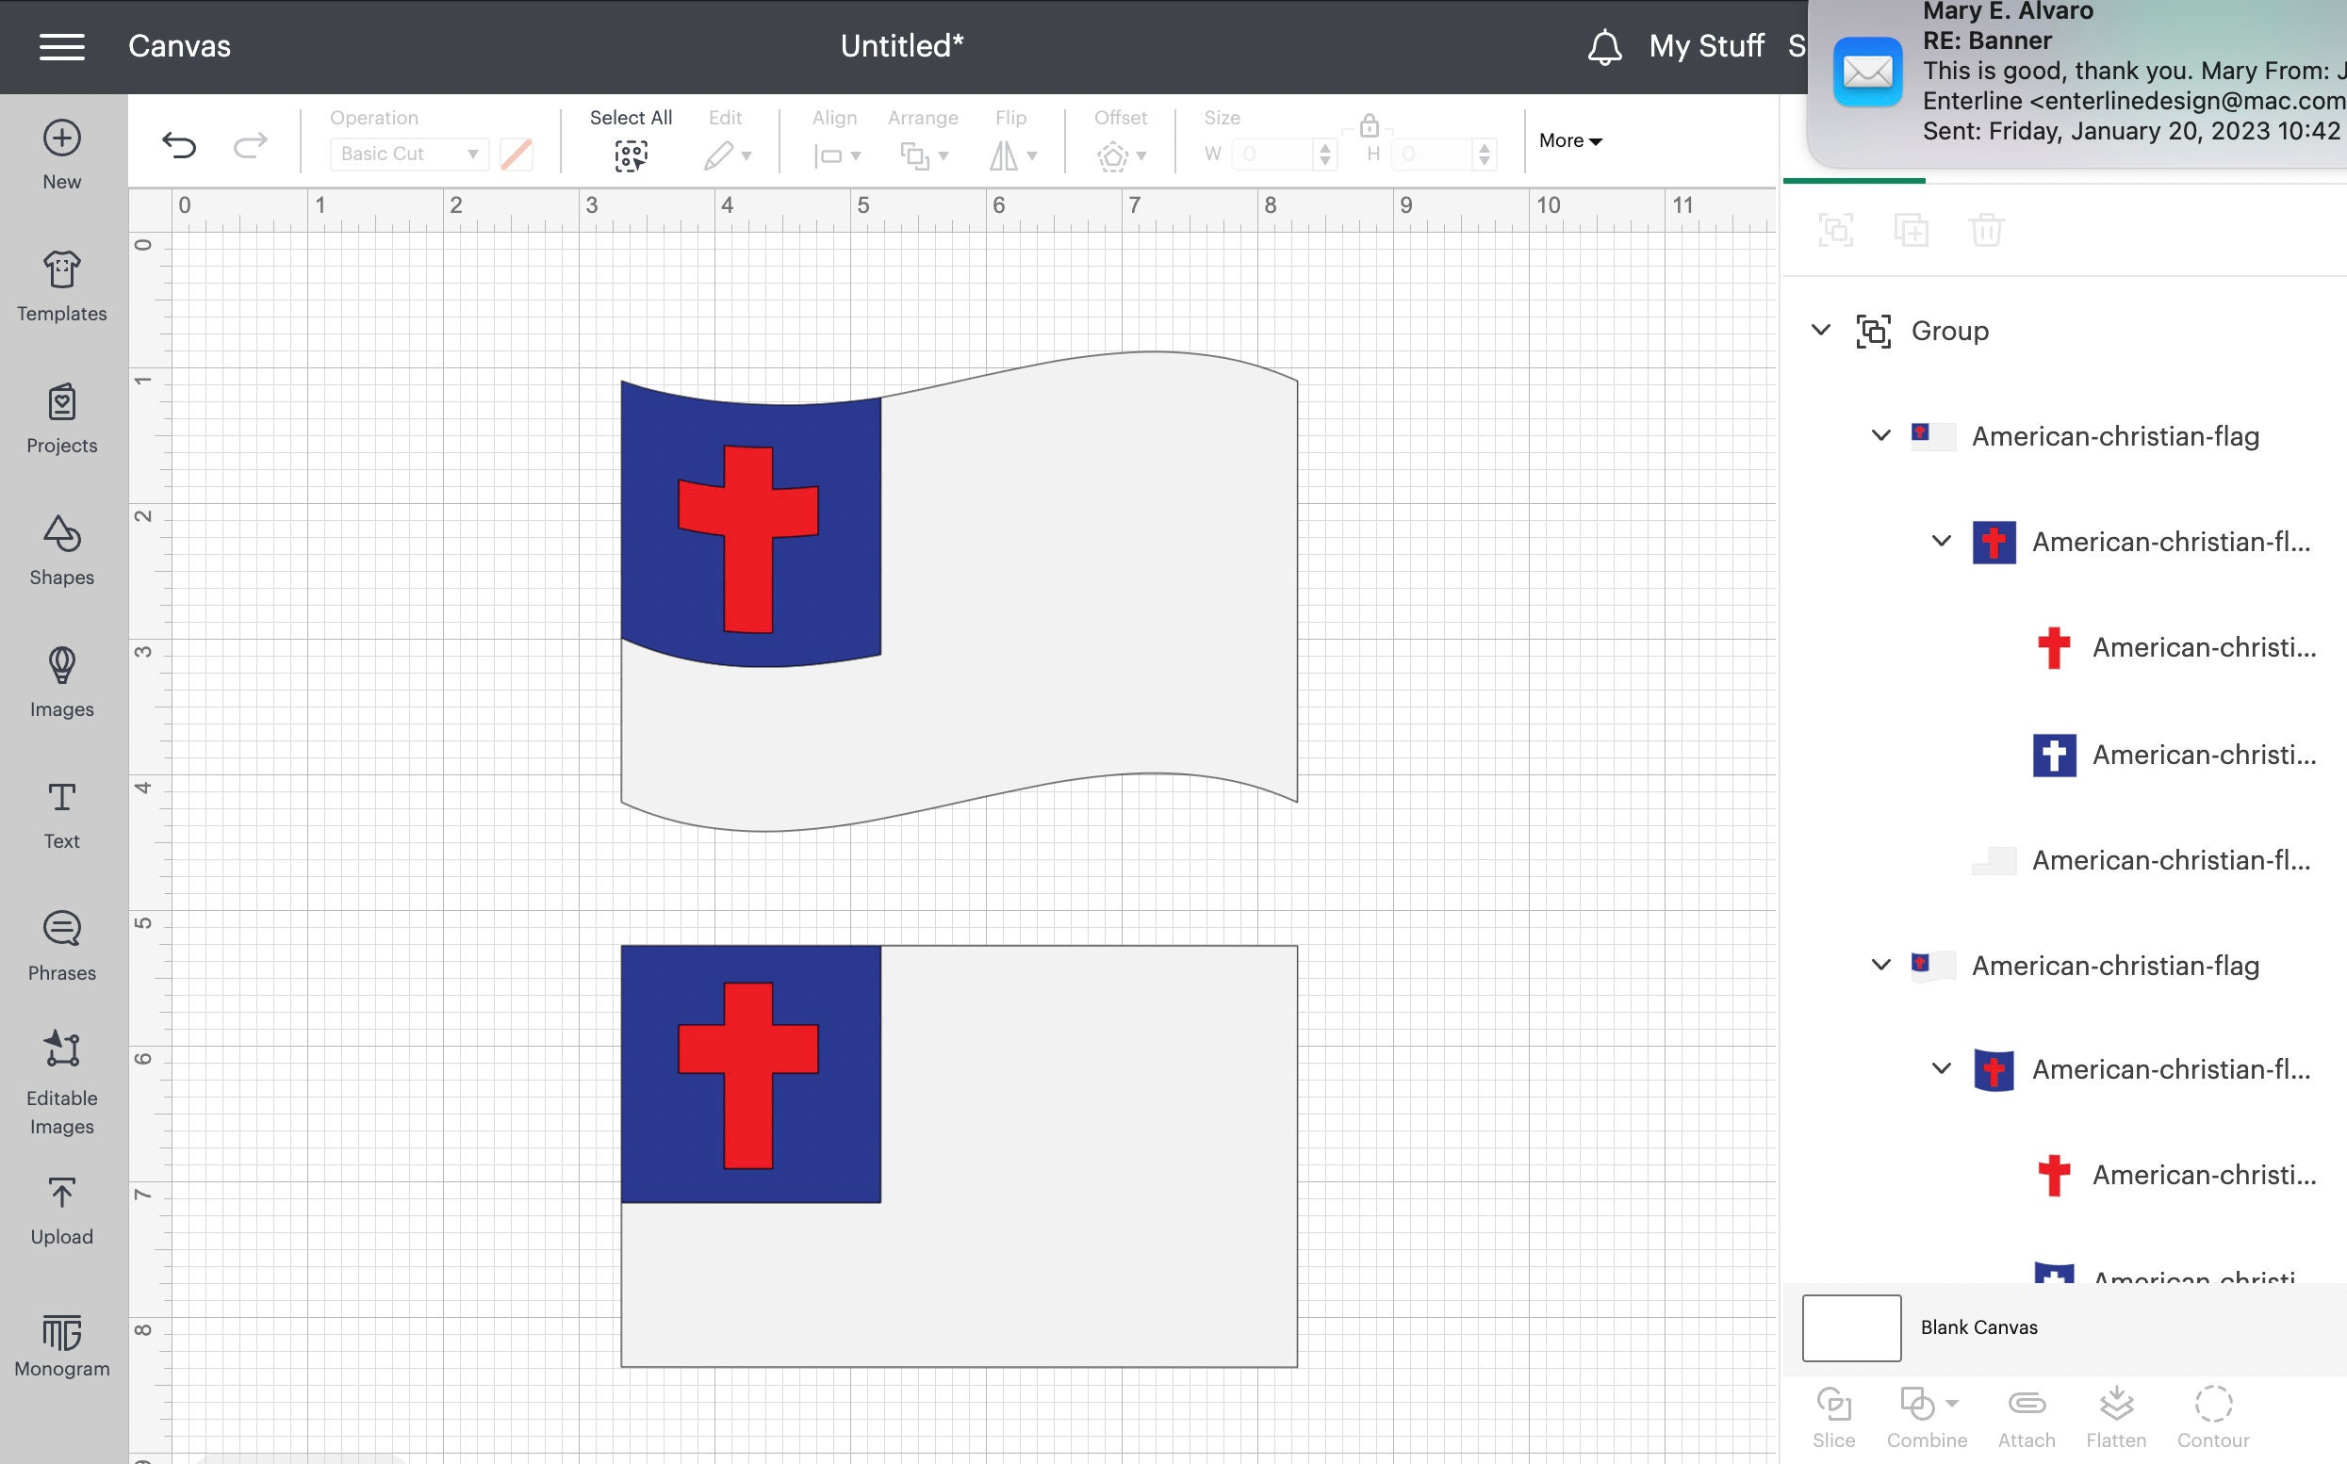
Task: Select the Blank Canvas thumbnail
Action: pos(1849,1327)
